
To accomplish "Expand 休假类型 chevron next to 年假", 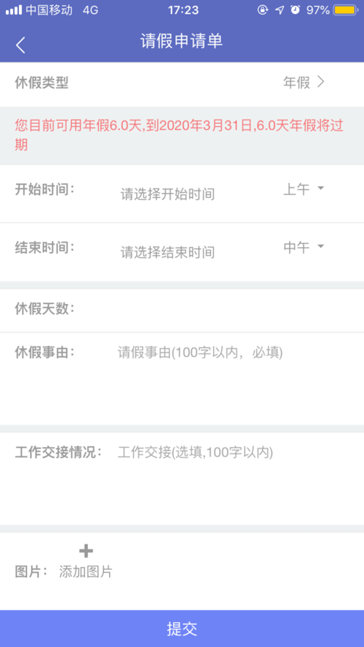I will (x=321, y=82).
